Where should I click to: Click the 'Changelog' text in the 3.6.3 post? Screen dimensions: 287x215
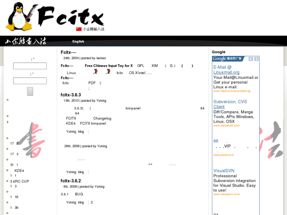[x=102, y=118]
